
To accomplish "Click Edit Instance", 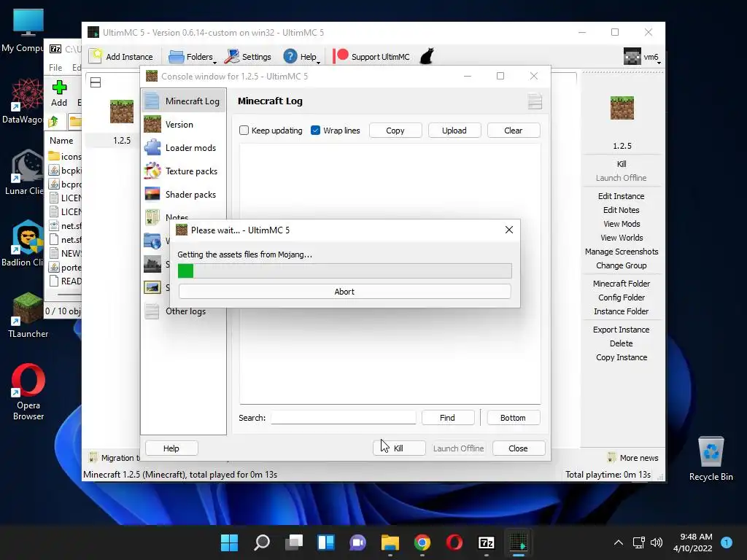I will pyautogui.click(x=622, y=196).
